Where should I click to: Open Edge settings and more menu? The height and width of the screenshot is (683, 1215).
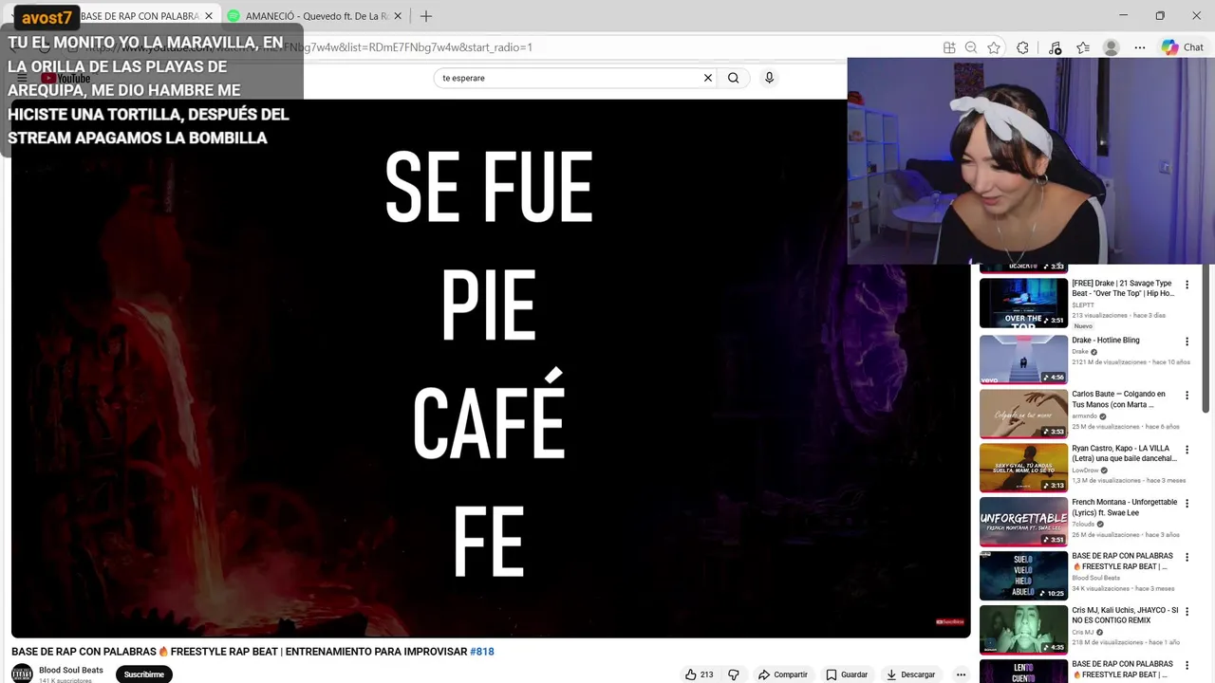tap(1140, 47)
